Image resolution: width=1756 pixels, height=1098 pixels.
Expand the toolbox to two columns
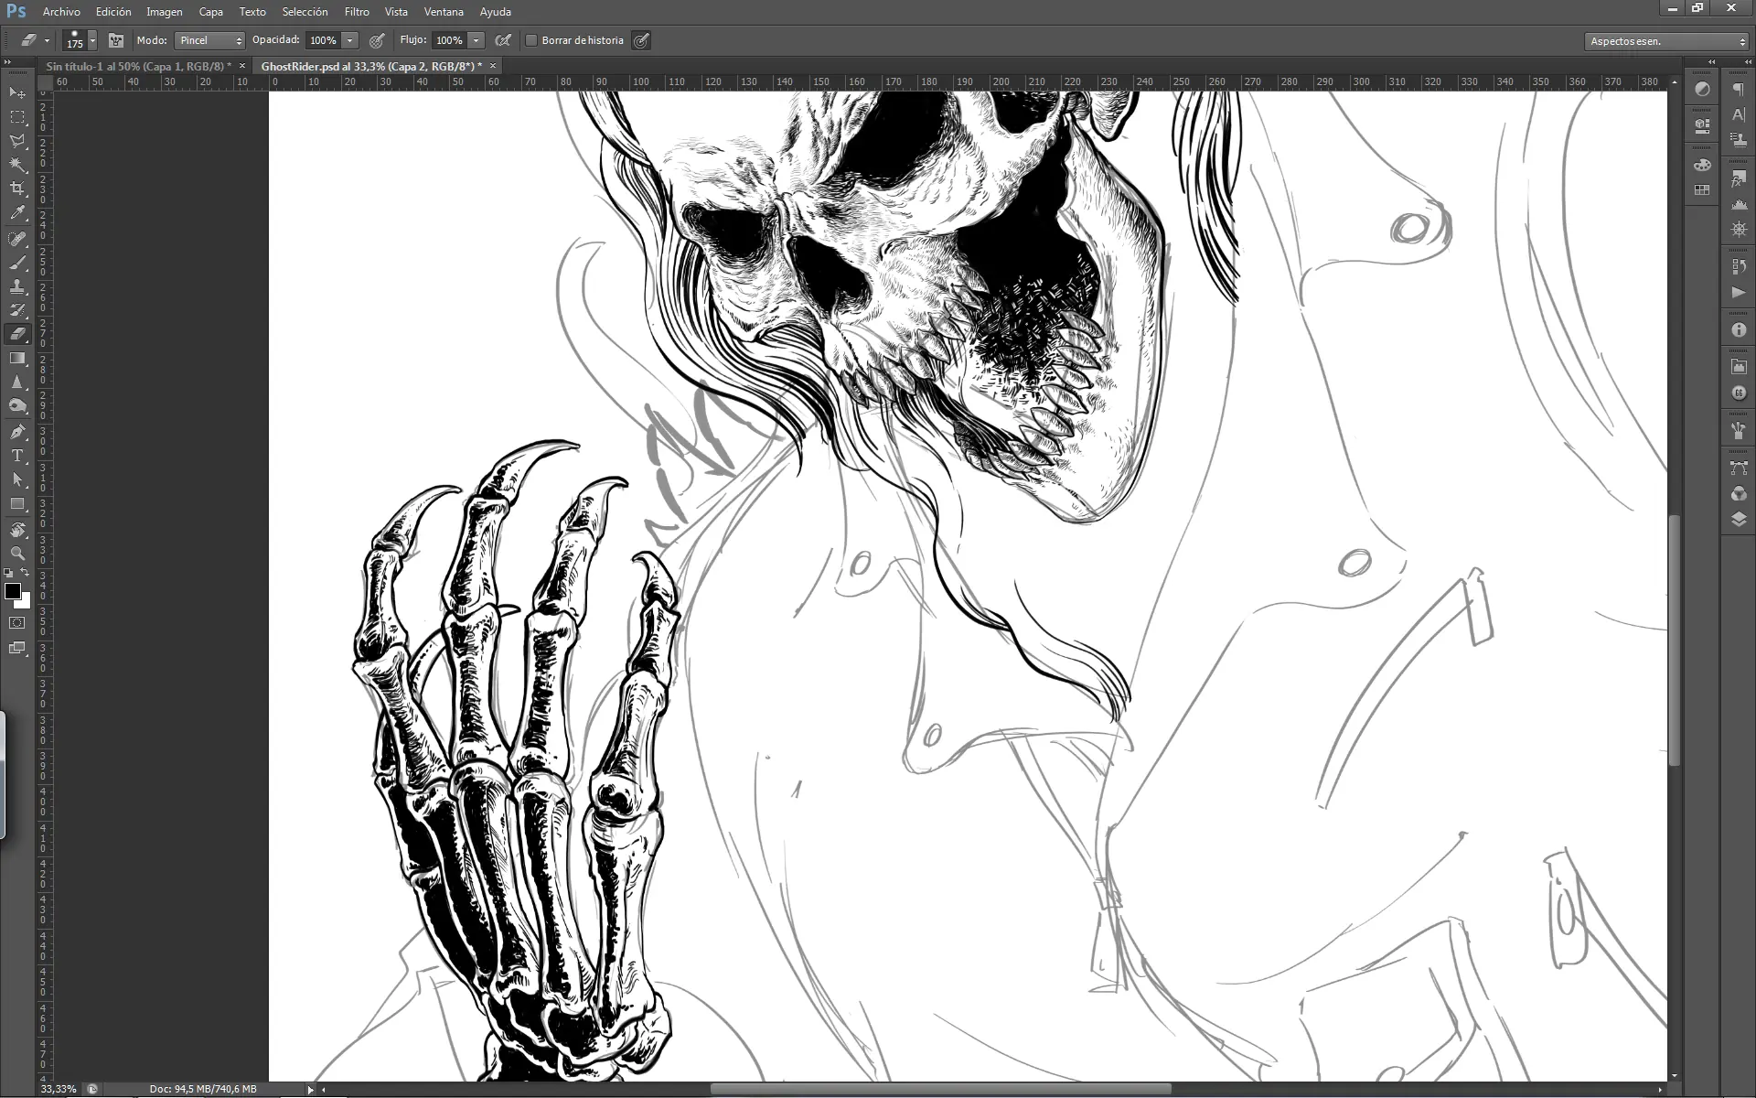pyautogui.click(x=8, y=62)
